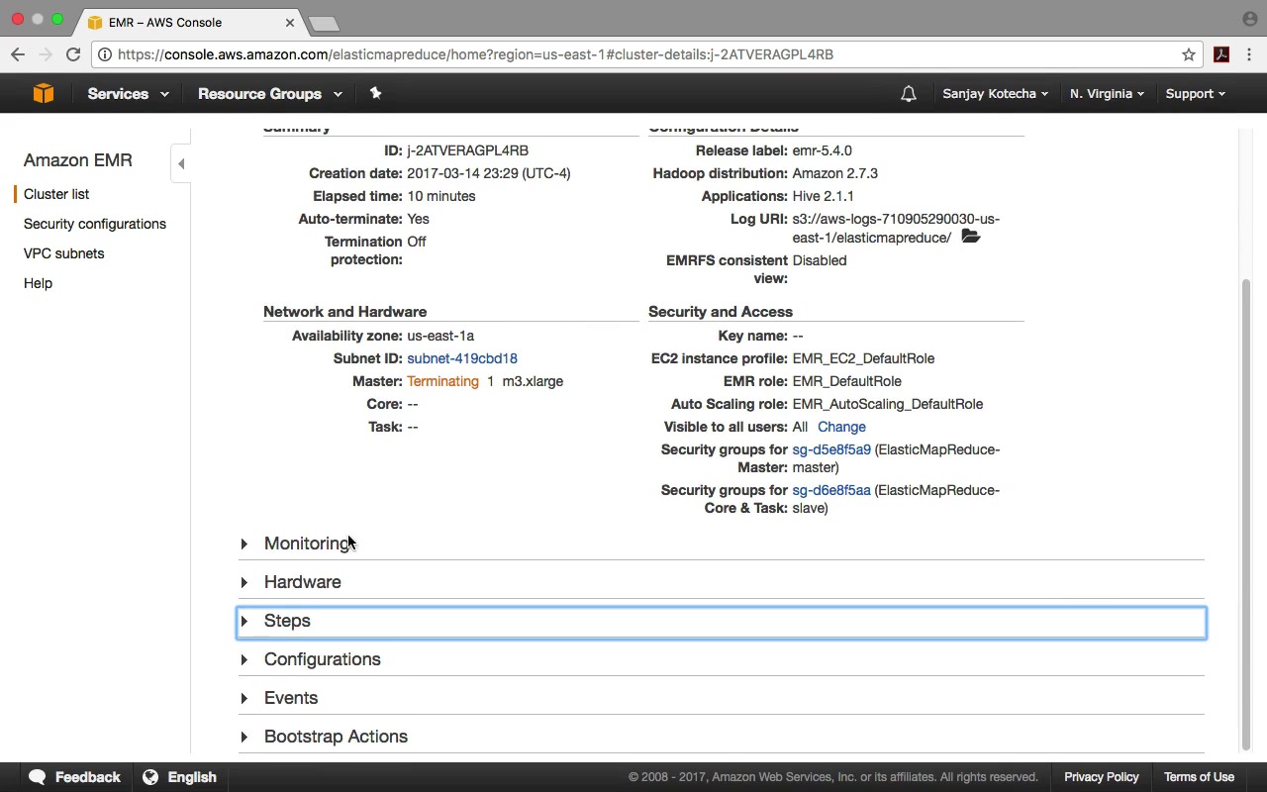Expand the Monitoring section
The image size is (1267, 792).
721,544
